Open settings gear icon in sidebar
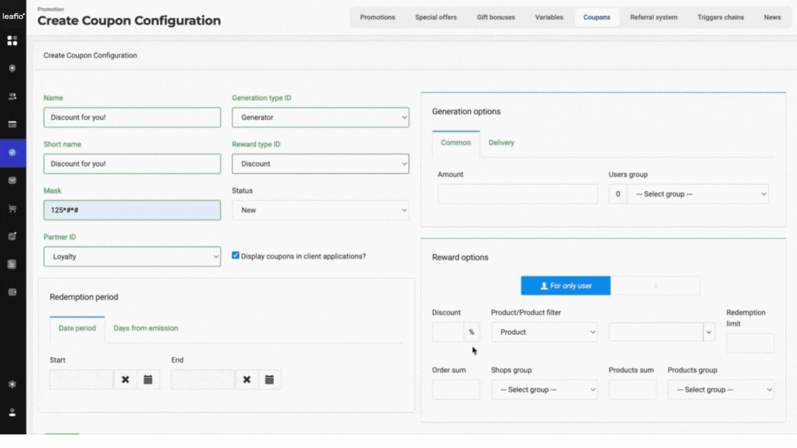The height and width of the screenshot is (448, 797). [x=12, y=385]
